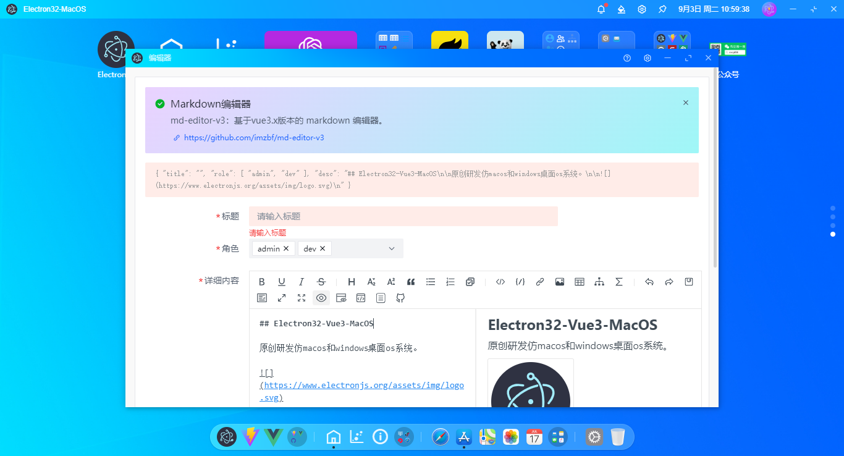The height and width of the screenshot is (456, 844).
Task: Insert a hyperlink using the link icon
Action: pyautogui.click(x=539, y=282)
